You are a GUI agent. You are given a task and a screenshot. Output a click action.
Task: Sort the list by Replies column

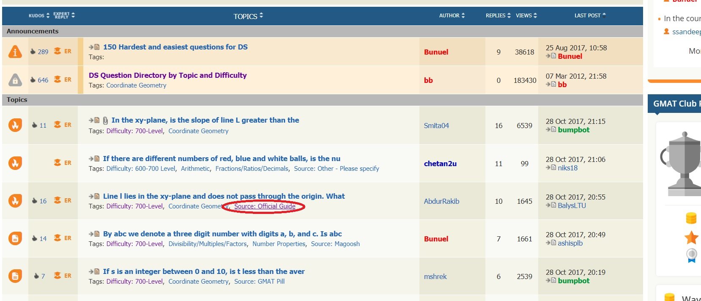pyautogui.click(x=498, y=16)
